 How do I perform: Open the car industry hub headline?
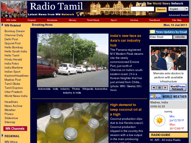[126, 40]
